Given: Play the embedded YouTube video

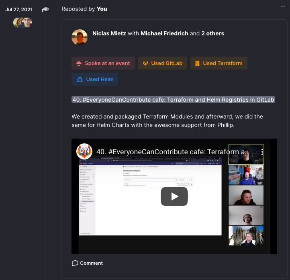Looking at the screenshot, I should click(174, 196).
